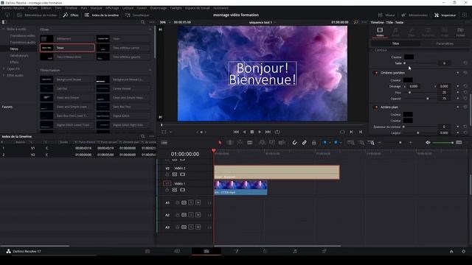The width and height of the screenshot is (472, 265).
Task: Toggle Ombres portées enable switch
Action: click(375, 73)
